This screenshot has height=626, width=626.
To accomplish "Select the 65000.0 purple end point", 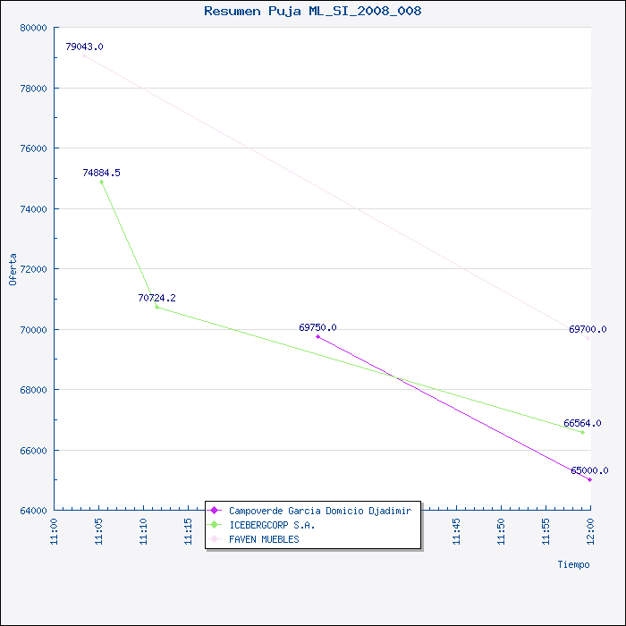I will [x=589, y=479].
